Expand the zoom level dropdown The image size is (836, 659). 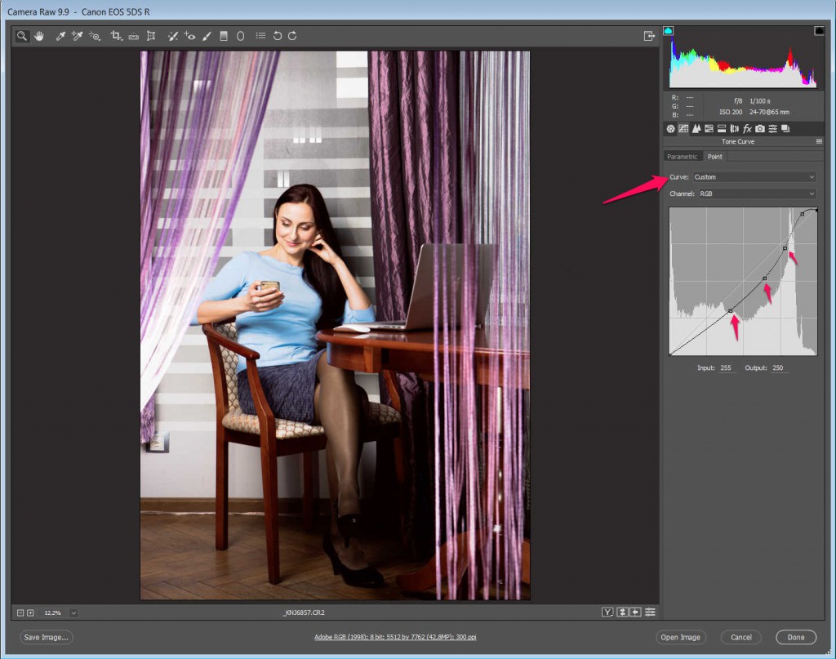(73, 612)
